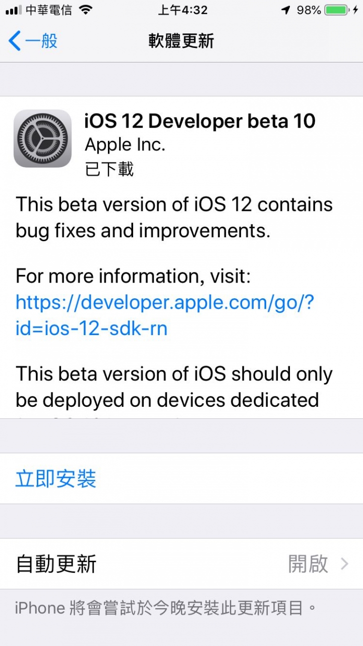This screenshot has height=646, width=363.
Task: Tap the iOS 12 Developer beta 10 title
Action: [x=200, y=121]
